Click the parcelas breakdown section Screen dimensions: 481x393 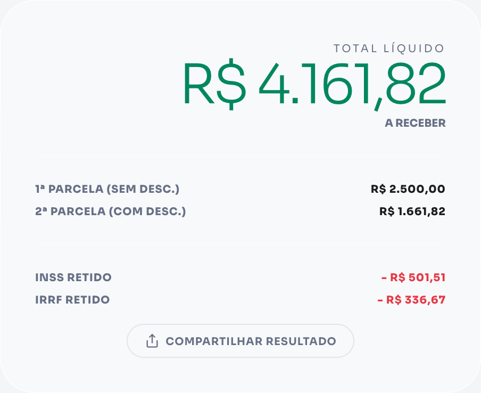[240, 200]
